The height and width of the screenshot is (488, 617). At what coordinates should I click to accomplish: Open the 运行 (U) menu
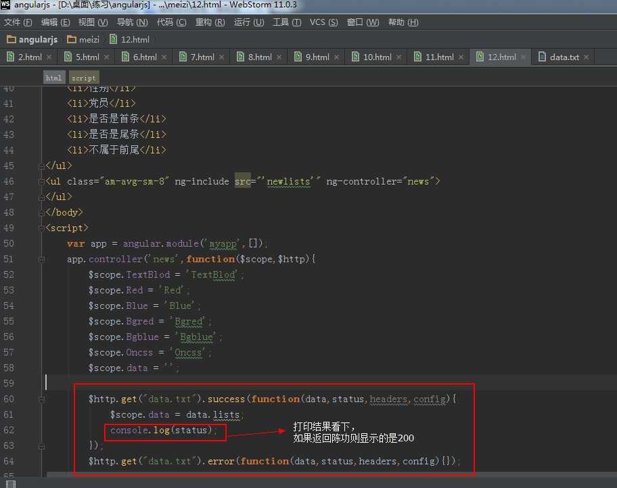249,22
